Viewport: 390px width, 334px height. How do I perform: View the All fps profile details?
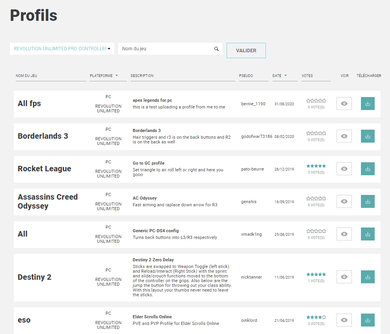pyautogui.click(x=344, y=104)
